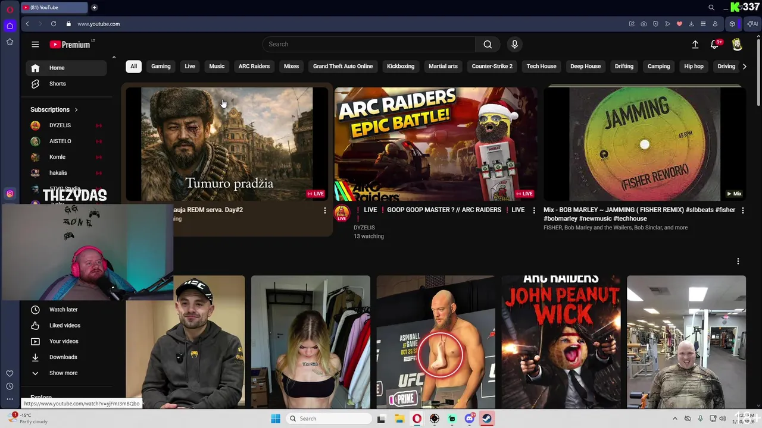The width and height of the screenshot is (762, 428).
Task: Open Shorts shelf options menu
Action: point(738,261)
